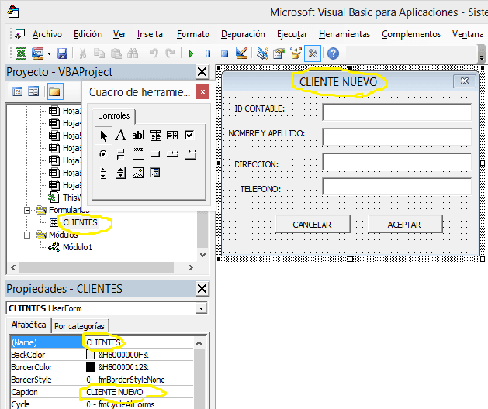This screenshot has height=409, width=488.
Task: Open Properties Window toolbar icon
Action: click(x=279, y=53)
